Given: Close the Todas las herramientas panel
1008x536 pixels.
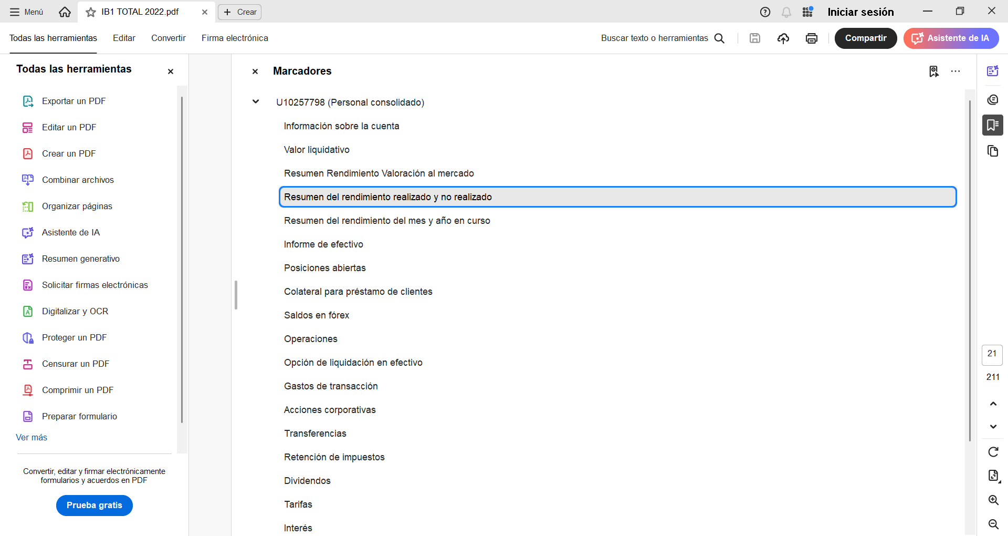Looking at the screenshot, I should coord(171,71).
